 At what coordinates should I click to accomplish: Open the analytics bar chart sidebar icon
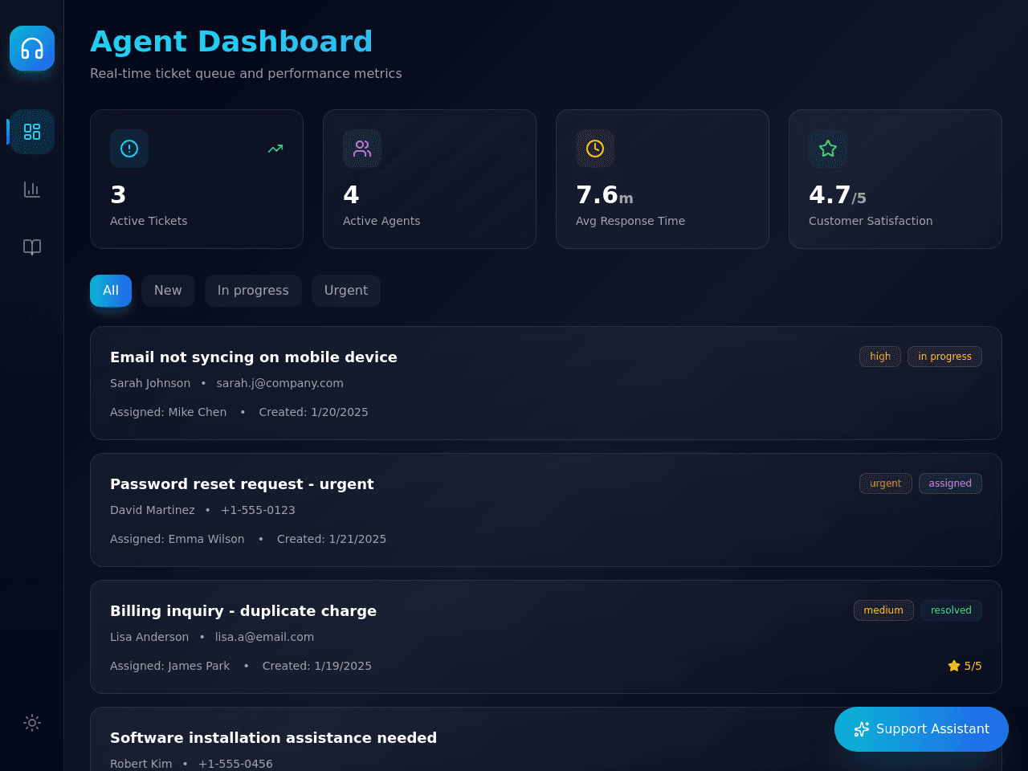pyautogui.click(x=32, y=190)
